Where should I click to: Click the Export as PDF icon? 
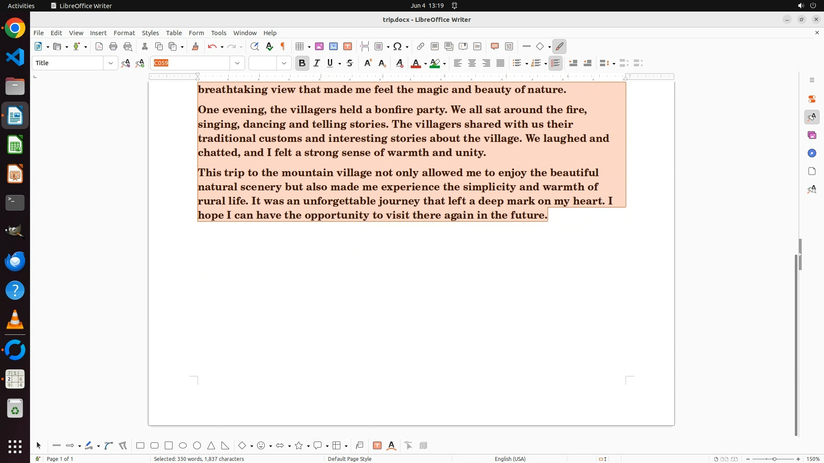[x=99, y=47]
